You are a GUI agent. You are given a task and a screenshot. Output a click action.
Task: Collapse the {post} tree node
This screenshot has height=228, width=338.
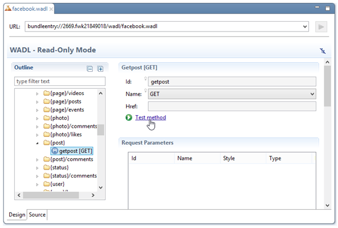37,143
